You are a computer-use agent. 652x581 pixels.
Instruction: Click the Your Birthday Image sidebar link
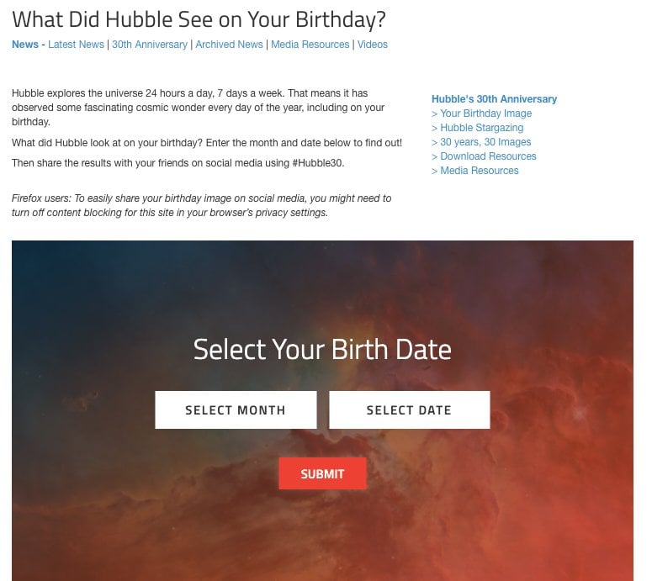[485, 114]
